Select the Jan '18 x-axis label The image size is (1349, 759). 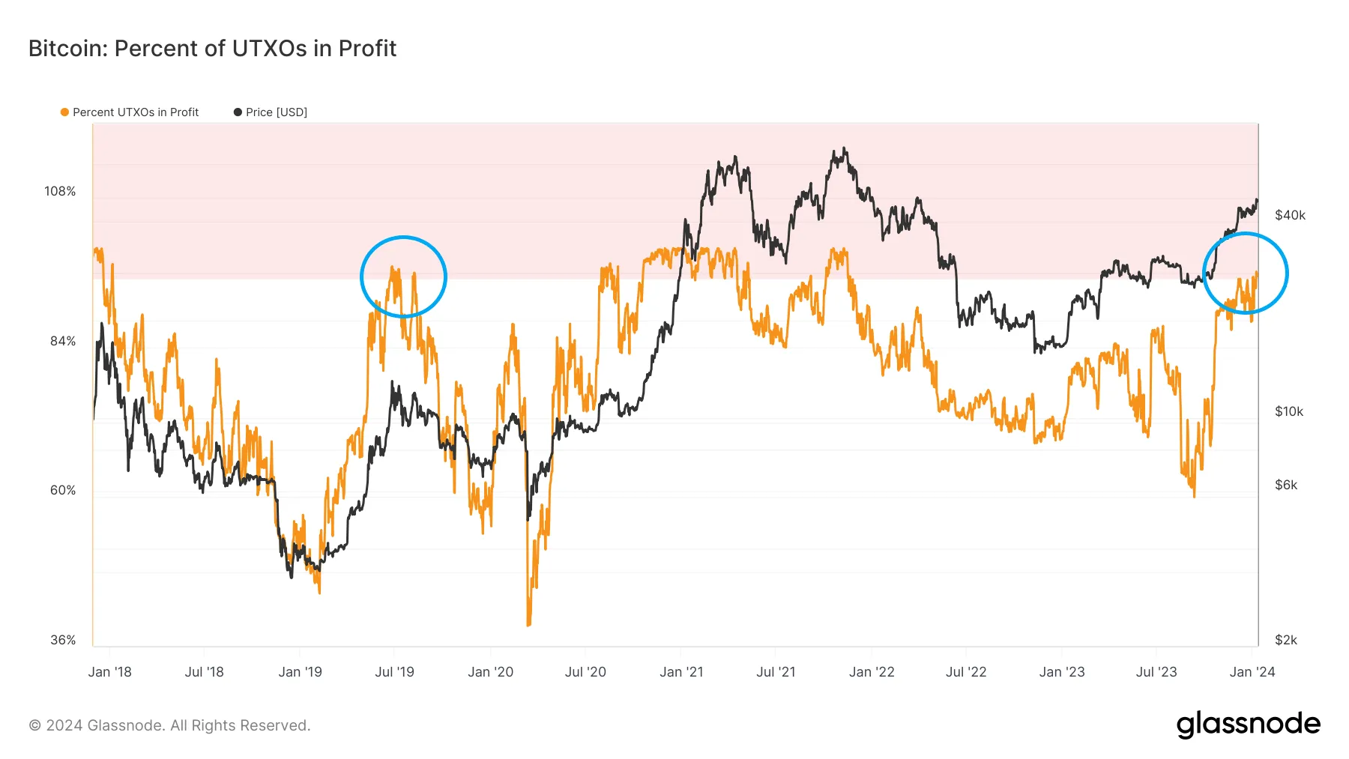click(x=109, y=672)
